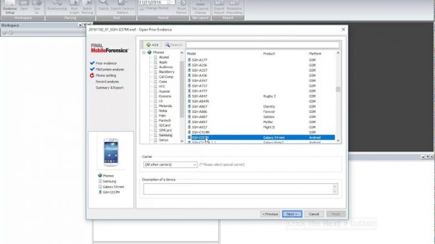Select the Solstice model row
Screen dimensions: 435x244
261,117
